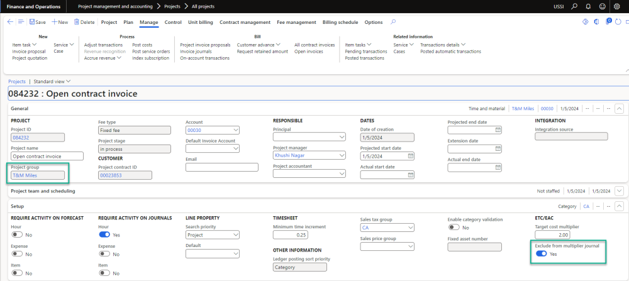Open the T&M Miles project group link
The image size is (629, 281).
25,175
